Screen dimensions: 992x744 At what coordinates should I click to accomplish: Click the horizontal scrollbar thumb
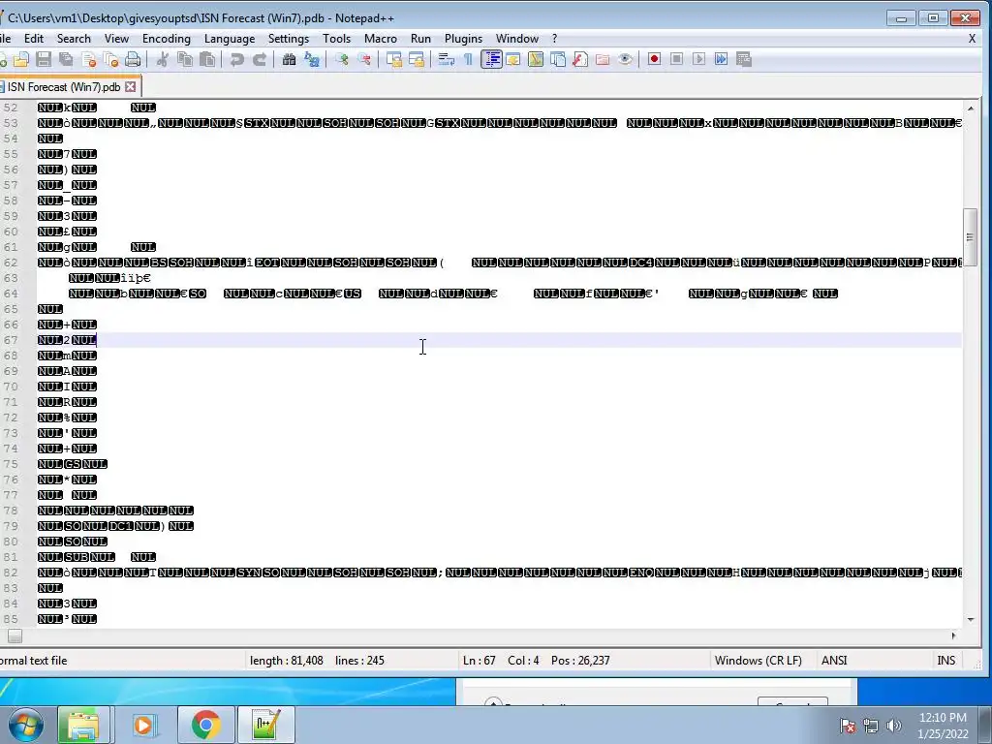(15, 635)
